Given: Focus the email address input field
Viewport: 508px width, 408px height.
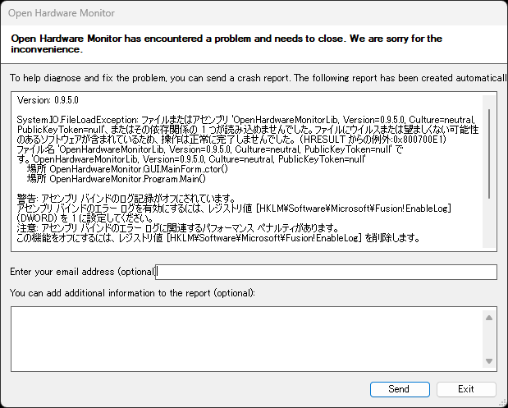Looking at the screenshot, I should coord(327,272).
